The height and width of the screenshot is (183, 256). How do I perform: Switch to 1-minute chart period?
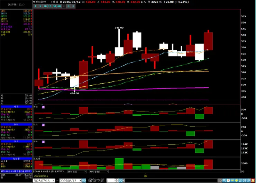pyautogui.click(x=36, y=6)
